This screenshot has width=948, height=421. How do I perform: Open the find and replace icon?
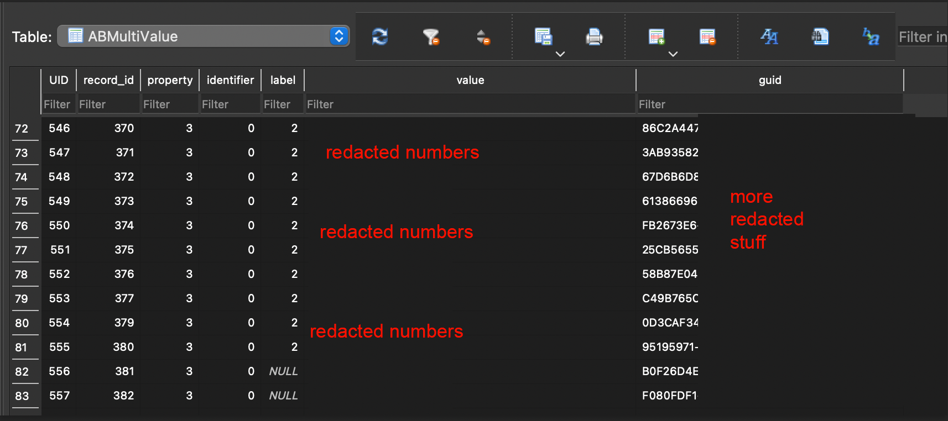[x=871, y=37]
